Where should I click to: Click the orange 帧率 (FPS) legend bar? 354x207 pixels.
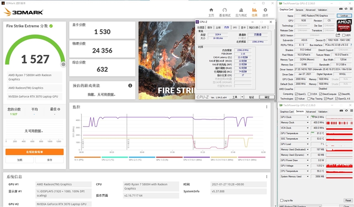pyautogui.click(x=87, y=157)
